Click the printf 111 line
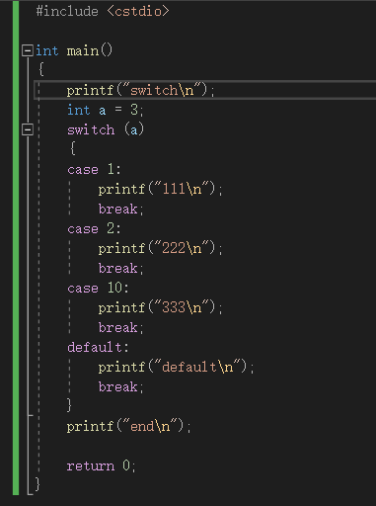Viewport: 376px width, 506px height. pos(160,190)
